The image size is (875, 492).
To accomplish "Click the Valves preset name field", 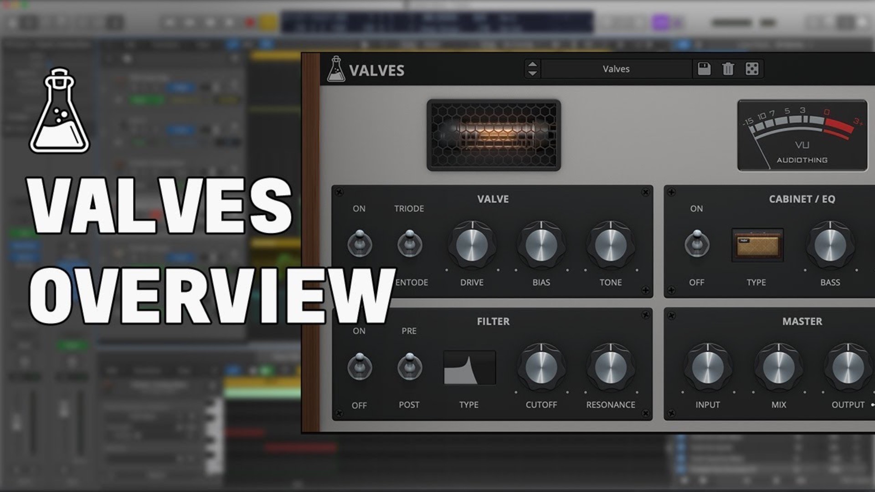I will pyautogui.click(x=616, y=68).
